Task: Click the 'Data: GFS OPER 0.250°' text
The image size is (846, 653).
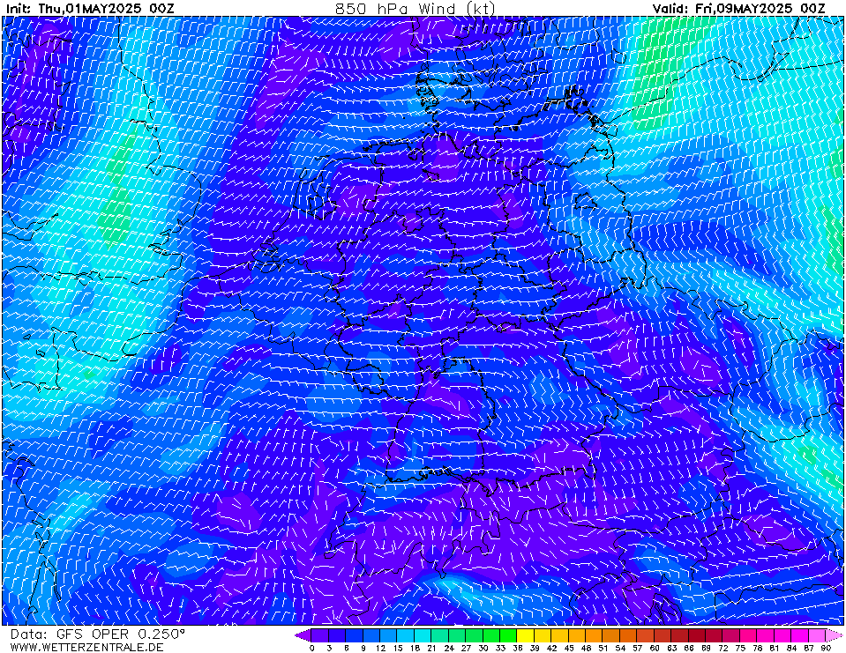Action: 97,634
